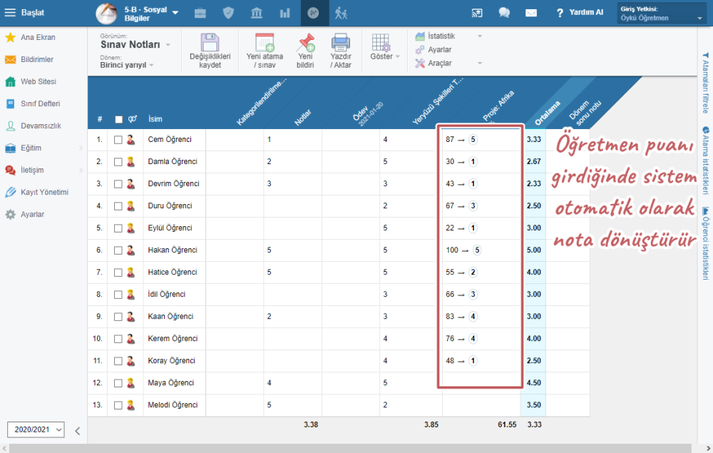The image size is (713, 453).
Task: Open the institution building icon
Action: (257, 13)
